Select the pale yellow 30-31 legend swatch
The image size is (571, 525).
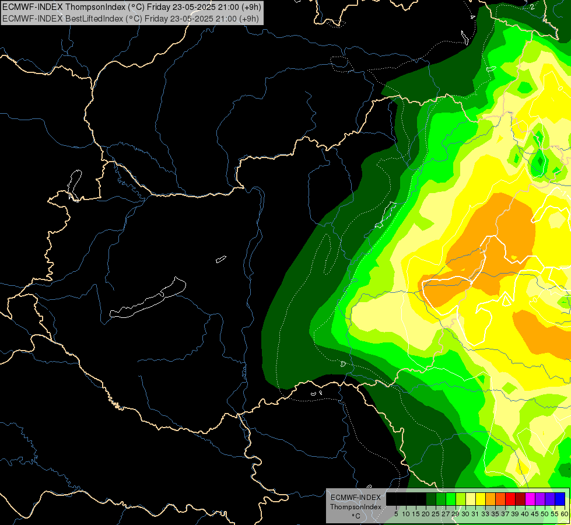[471, 499]
